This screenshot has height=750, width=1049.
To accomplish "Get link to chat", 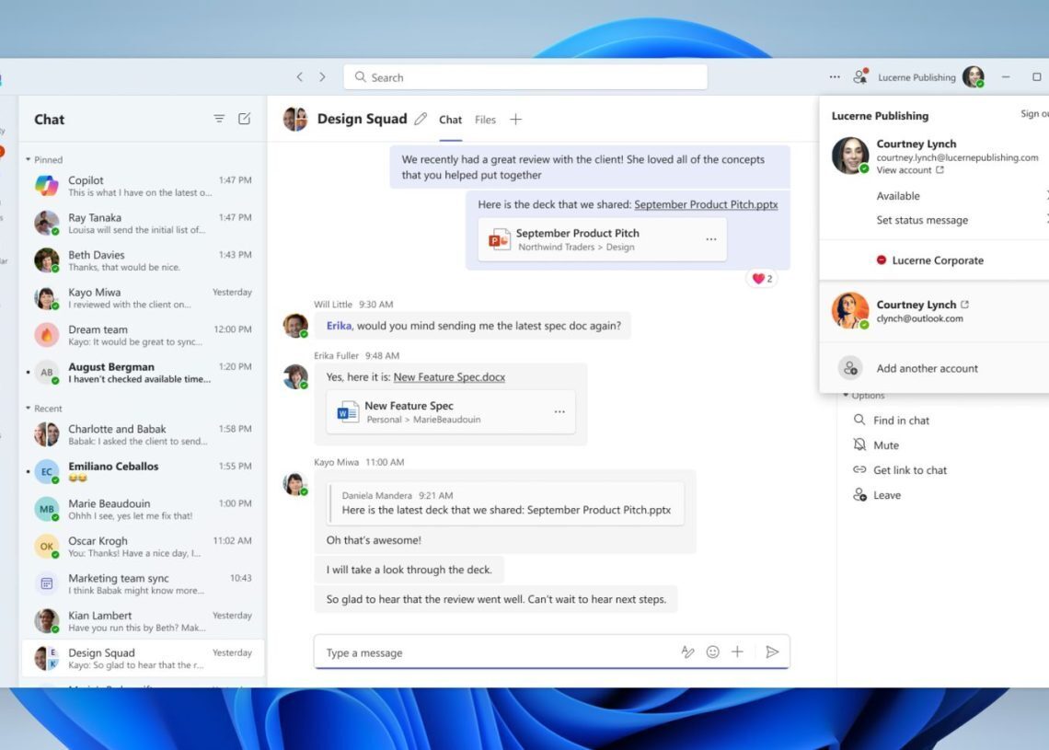I will [900, 469].
